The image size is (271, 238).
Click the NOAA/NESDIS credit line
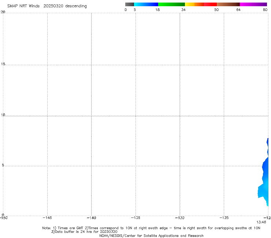coord(151,236)
